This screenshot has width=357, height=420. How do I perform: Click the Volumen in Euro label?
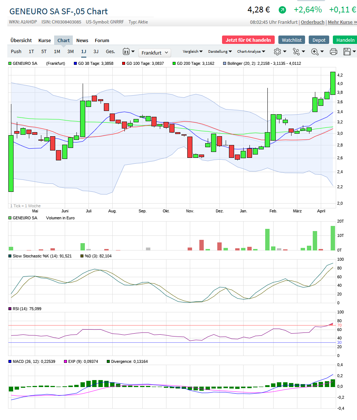(x=60, y=218)
